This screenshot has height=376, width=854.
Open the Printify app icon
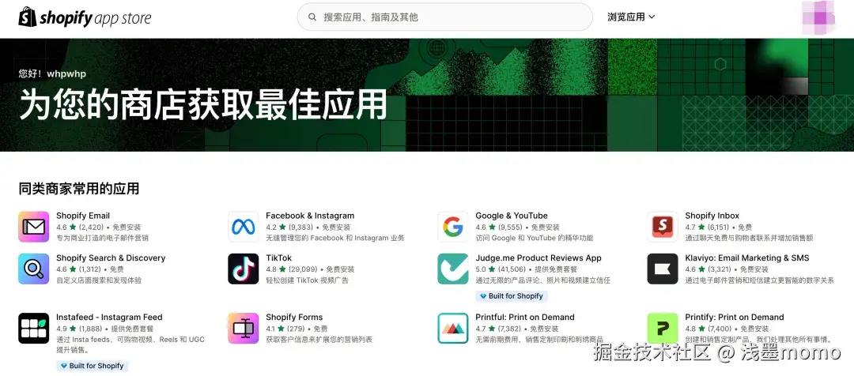663,328
